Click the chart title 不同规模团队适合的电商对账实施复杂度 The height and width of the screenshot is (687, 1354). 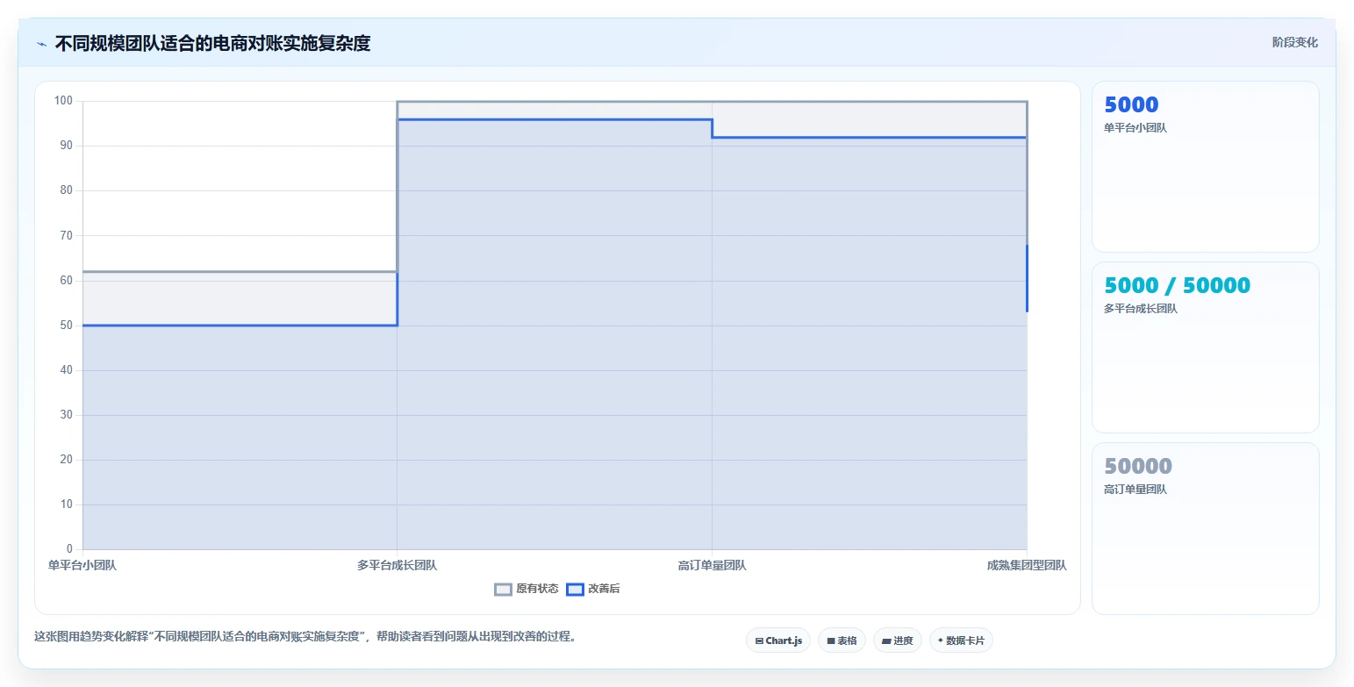pos(212,43)
